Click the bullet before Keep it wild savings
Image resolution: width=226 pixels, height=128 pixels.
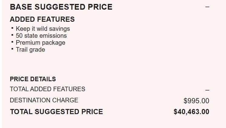point(12,28)
